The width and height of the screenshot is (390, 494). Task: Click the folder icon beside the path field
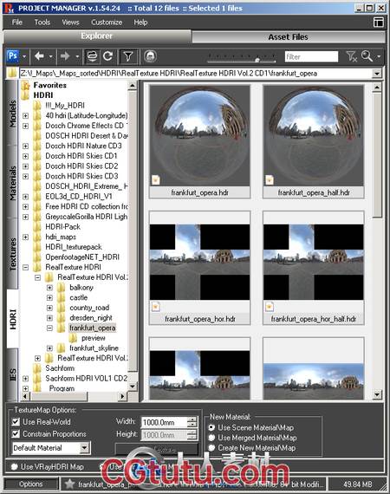point(12,74)
